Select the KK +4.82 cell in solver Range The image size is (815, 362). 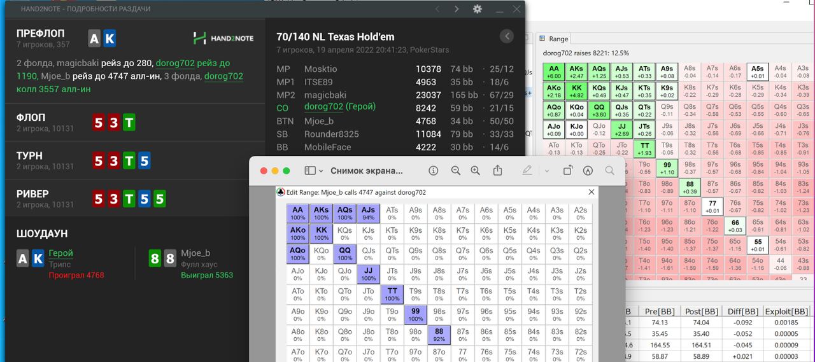pos(576,91)
